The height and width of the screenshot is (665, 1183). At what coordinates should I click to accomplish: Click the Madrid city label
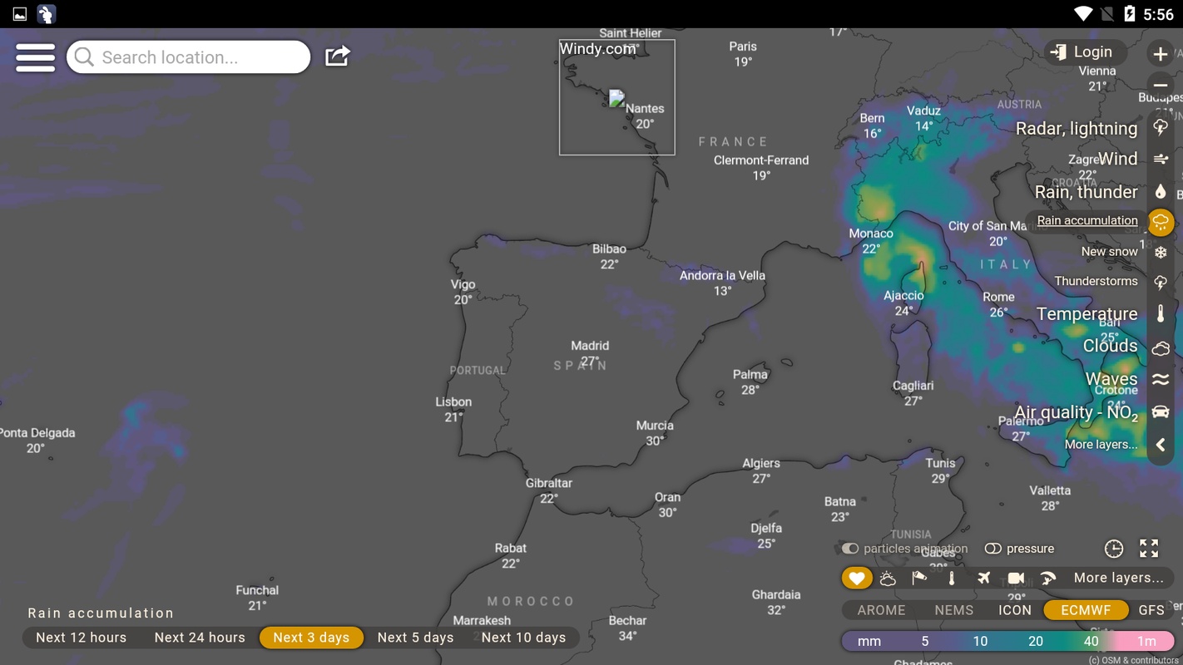pos(590,346)
